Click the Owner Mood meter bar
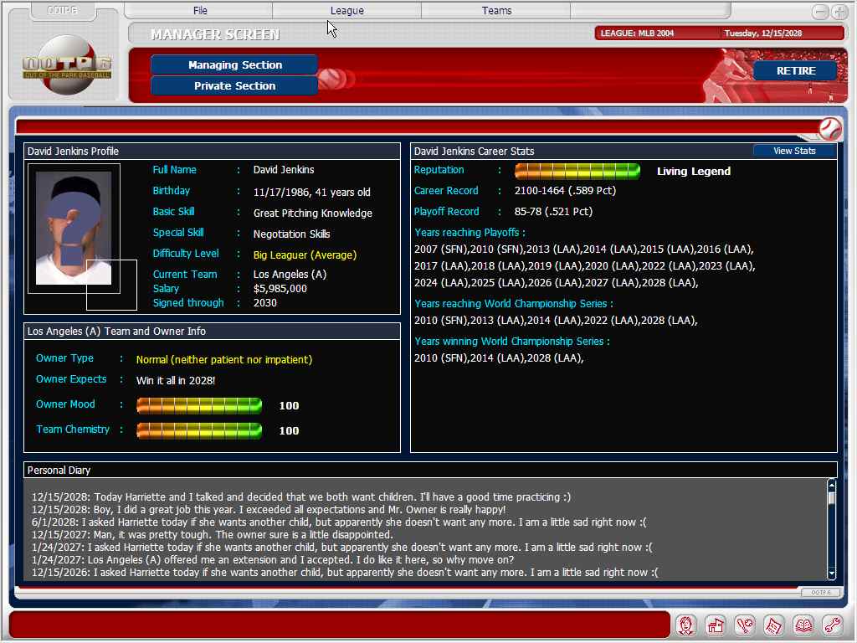857x643 pixels. click(x=199, y=405)
